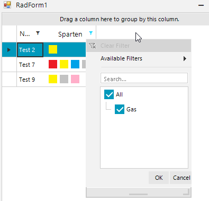Confirm filter with OK button
This screenshot has height=201, width=209.
click(x=159, y=178)
